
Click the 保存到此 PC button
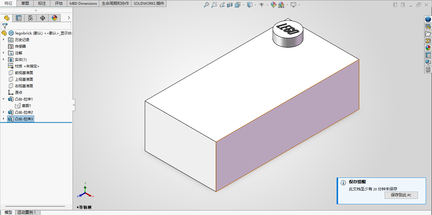pyautogui.click(x=401, y=195)
